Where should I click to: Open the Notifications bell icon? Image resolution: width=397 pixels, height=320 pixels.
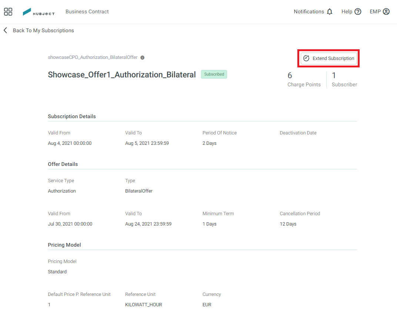(329, 11)
